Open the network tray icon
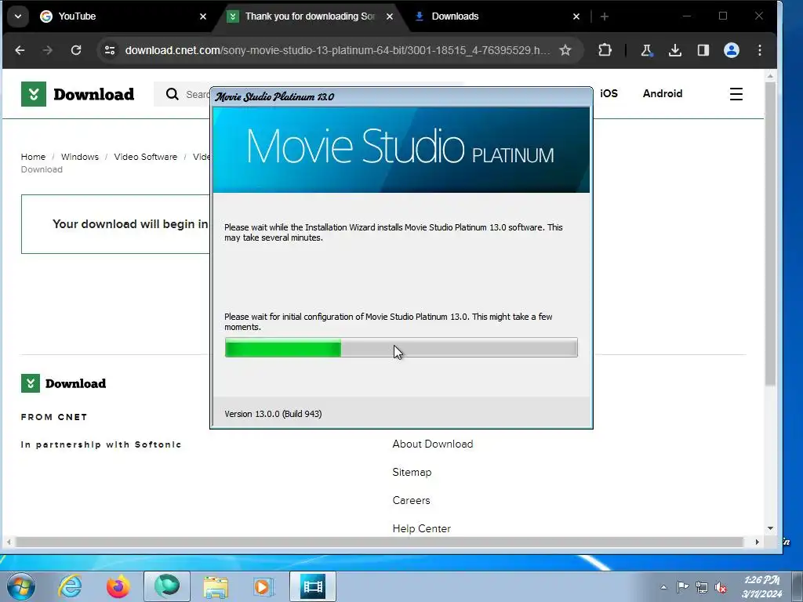Image resolution: width=803 pixels, height=602 pixels. pos(702,587)
